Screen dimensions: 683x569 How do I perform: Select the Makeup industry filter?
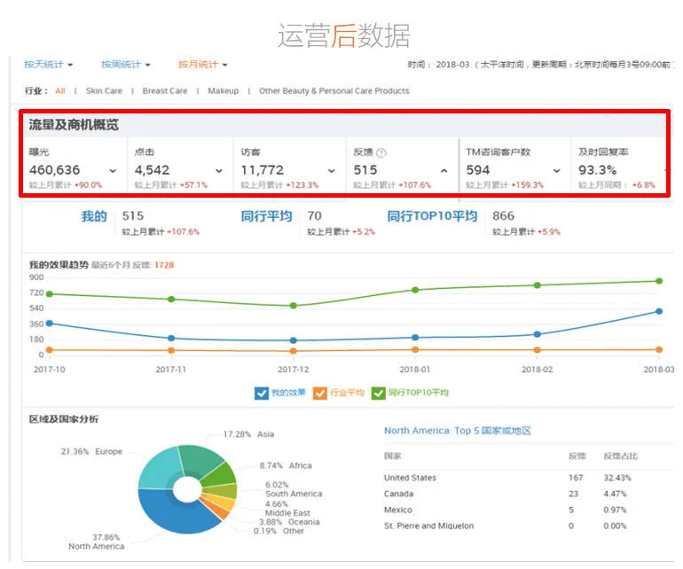[x=223, y=90]
